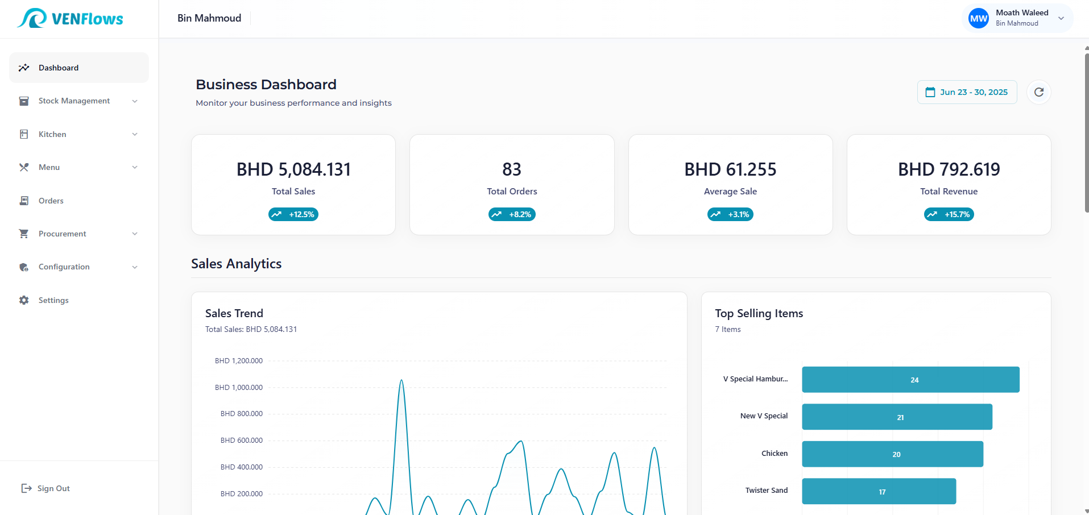Click the Stock Management box icon
The width and height of the screenshot is (1089, 515).
[24, 101]
